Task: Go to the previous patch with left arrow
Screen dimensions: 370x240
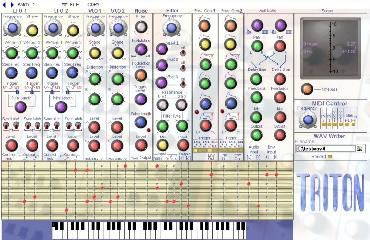Action: click(4, 4)
